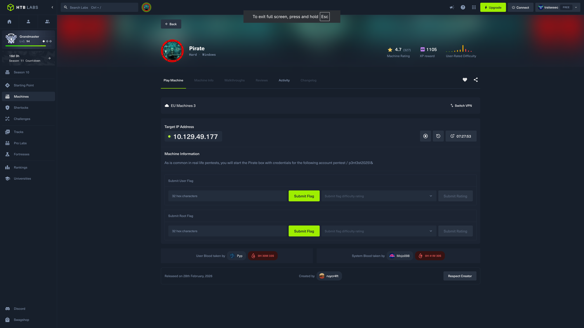Click the machine rating star icon
This screenshot has height=328, width=584.
[390, 50]
